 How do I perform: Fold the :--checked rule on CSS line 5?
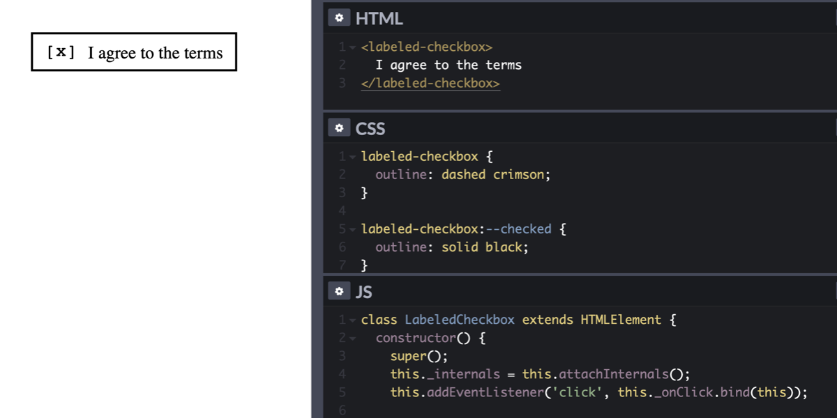pos(353,229)
